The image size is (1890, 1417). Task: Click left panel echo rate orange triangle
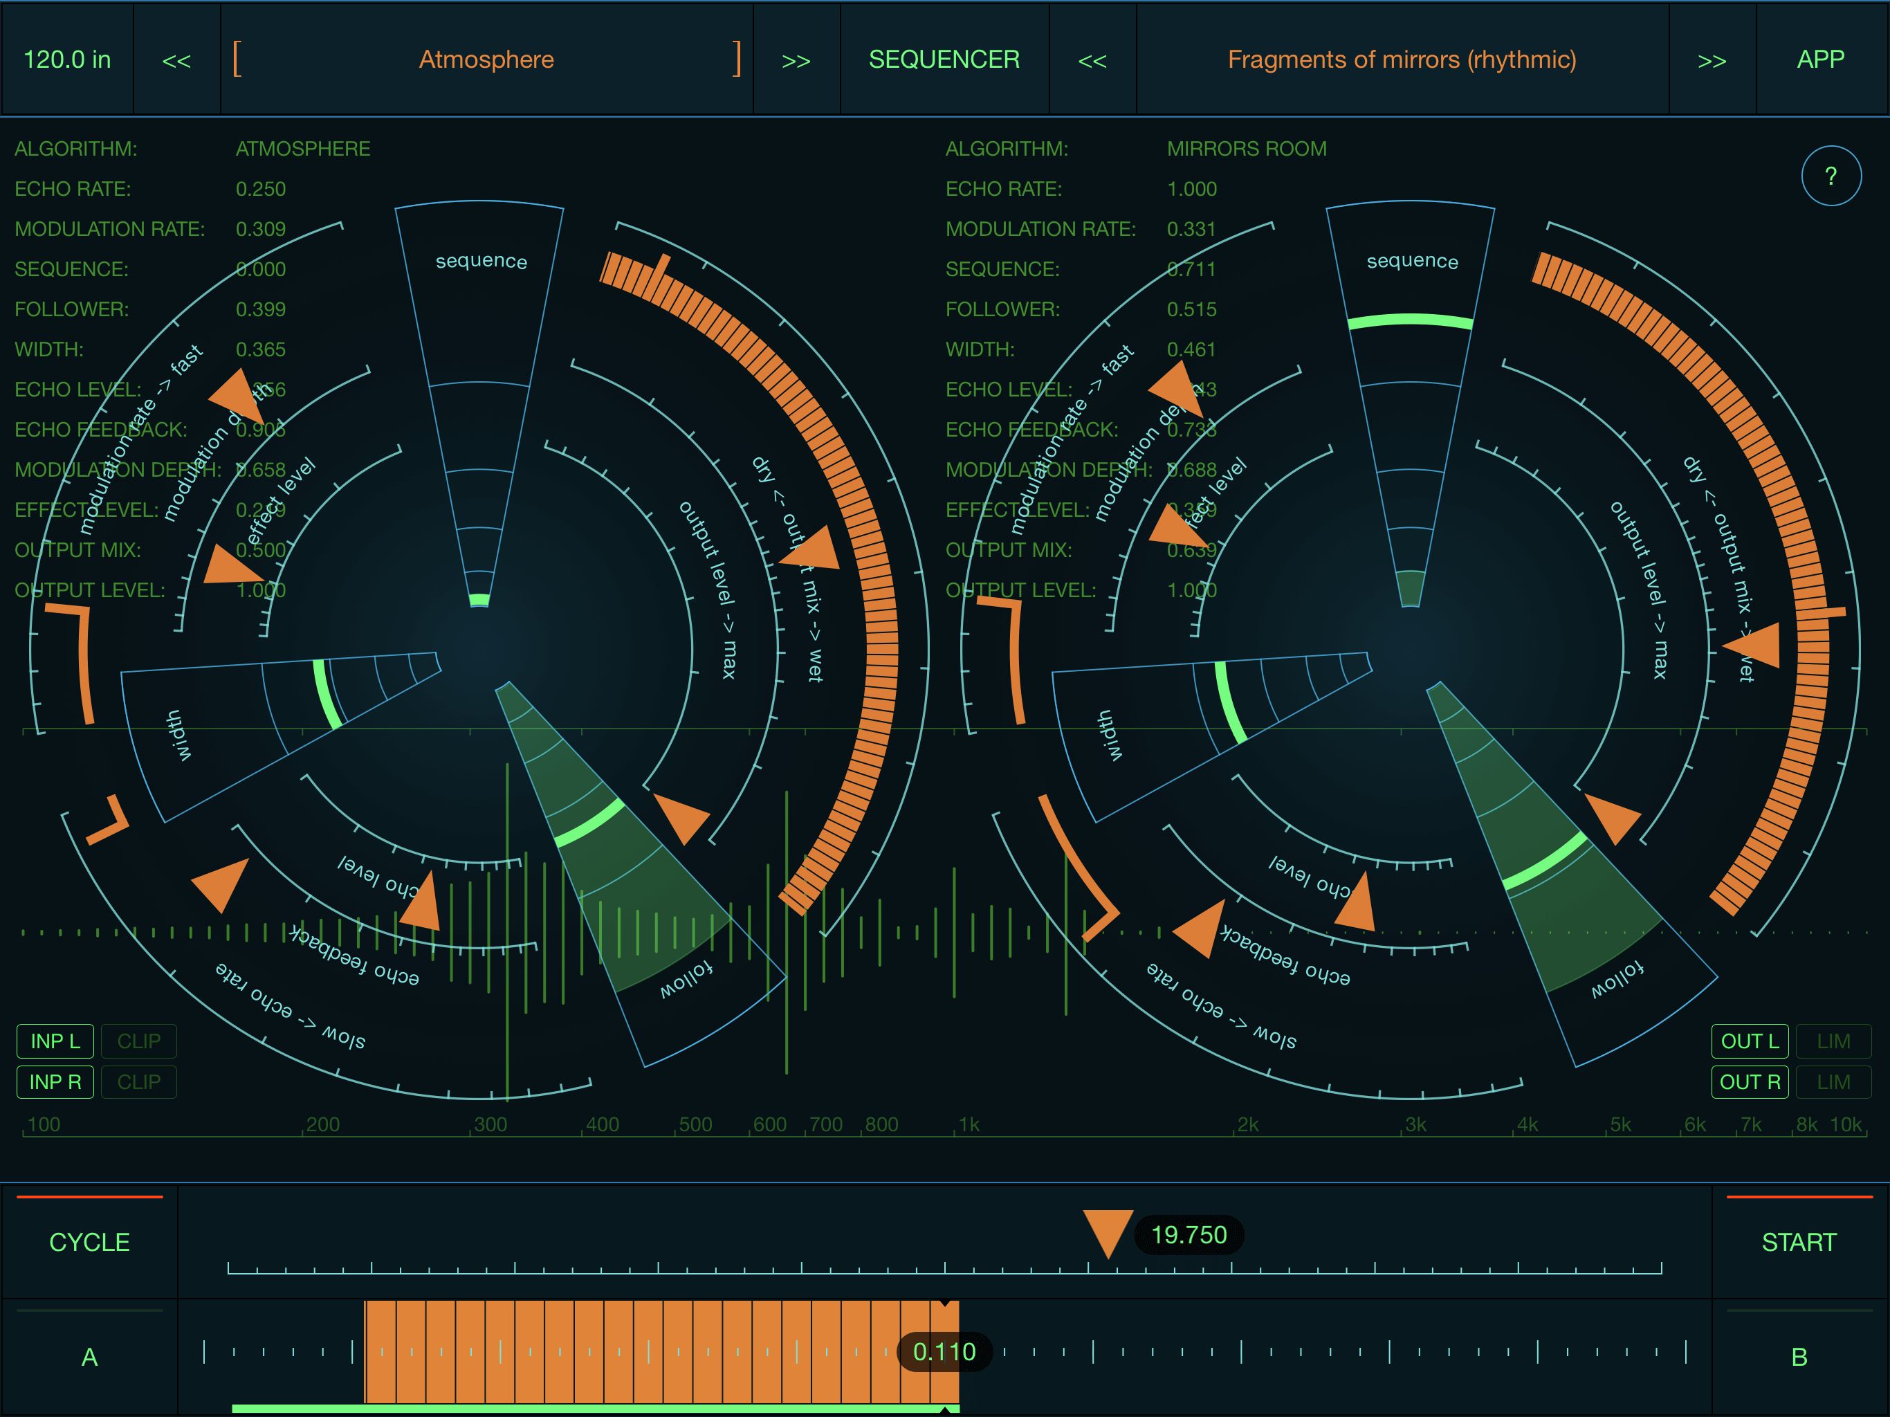(222, 884)
